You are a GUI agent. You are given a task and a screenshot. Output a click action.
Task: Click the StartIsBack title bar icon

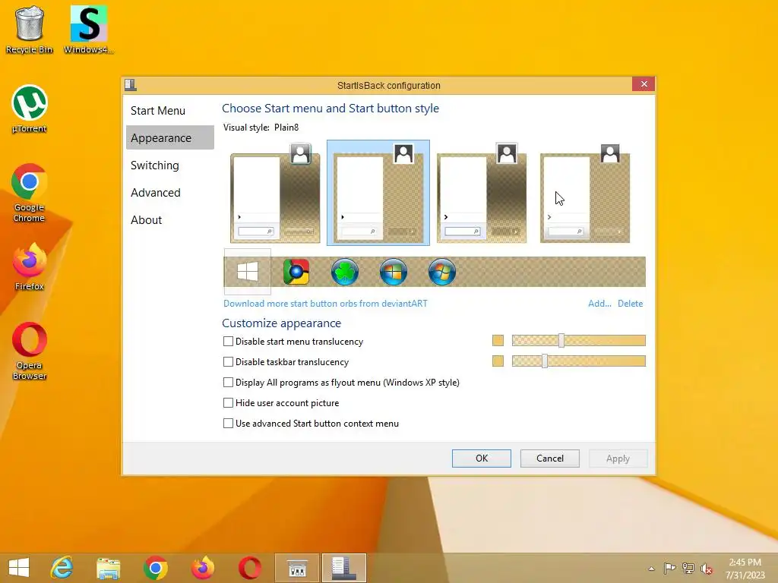coord(131,85)
